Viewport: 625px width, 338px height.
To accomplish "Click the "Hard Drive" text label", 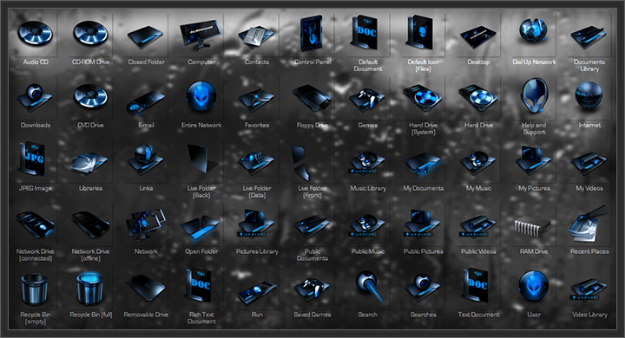I will coord(478,125).
